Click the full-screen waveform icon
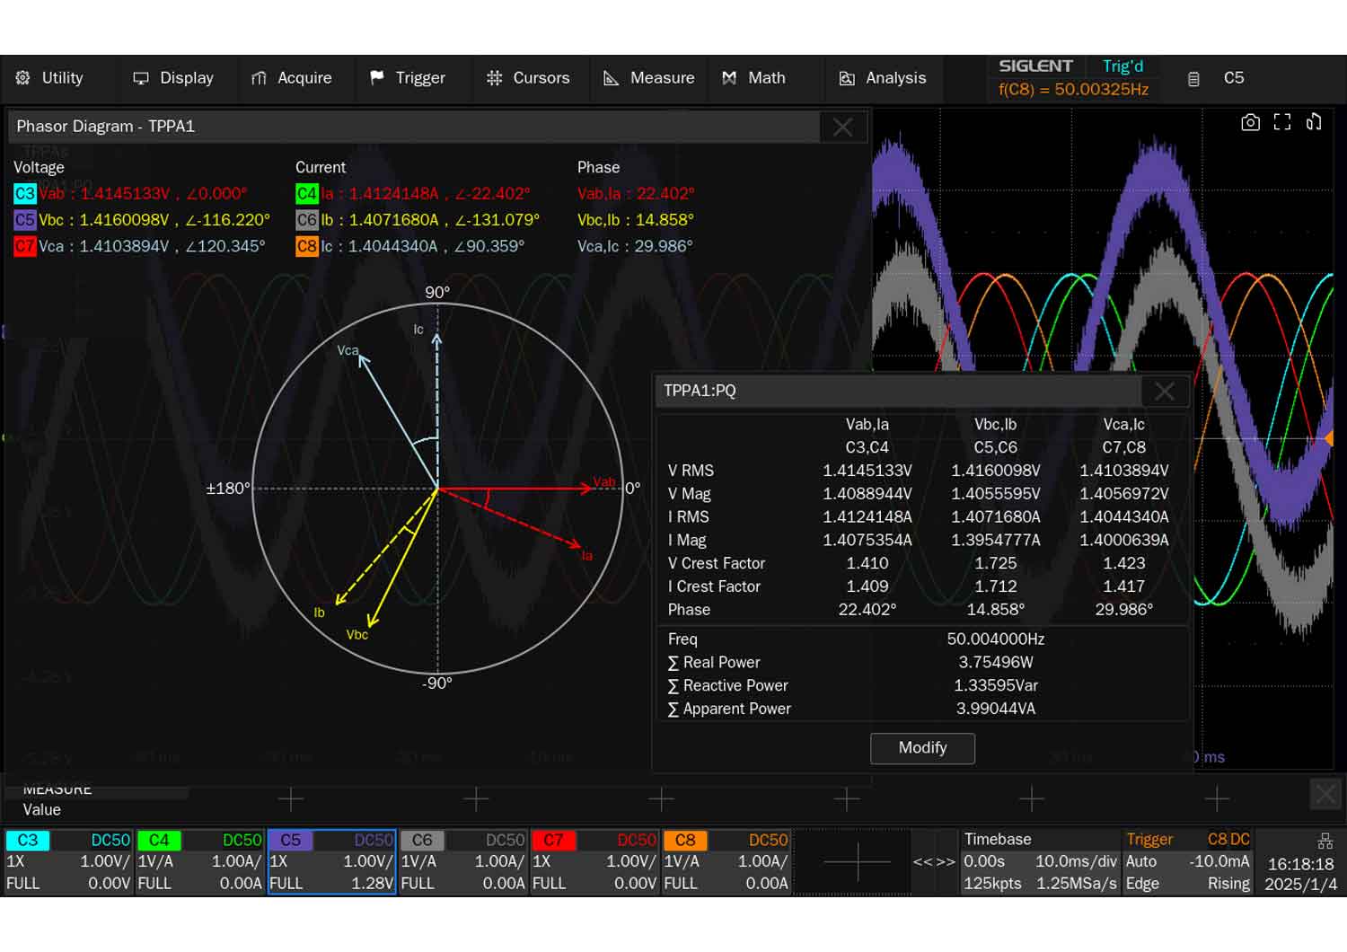This screenshot has width=1347, height=952. (1282, 122)
